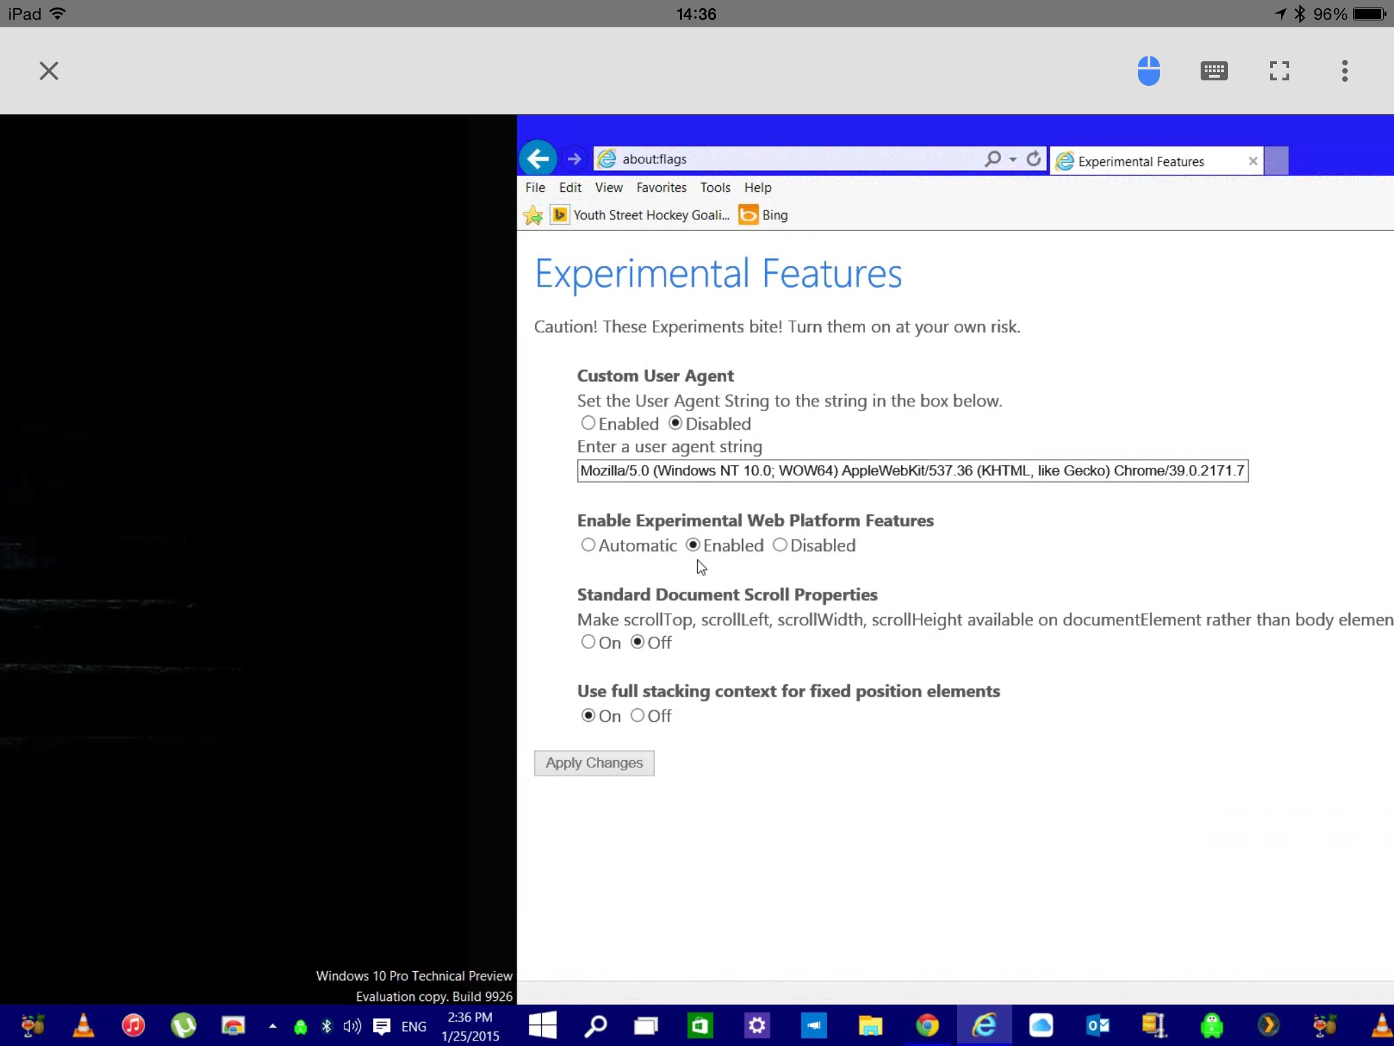Open the Favorites star icon

[533, 215]
